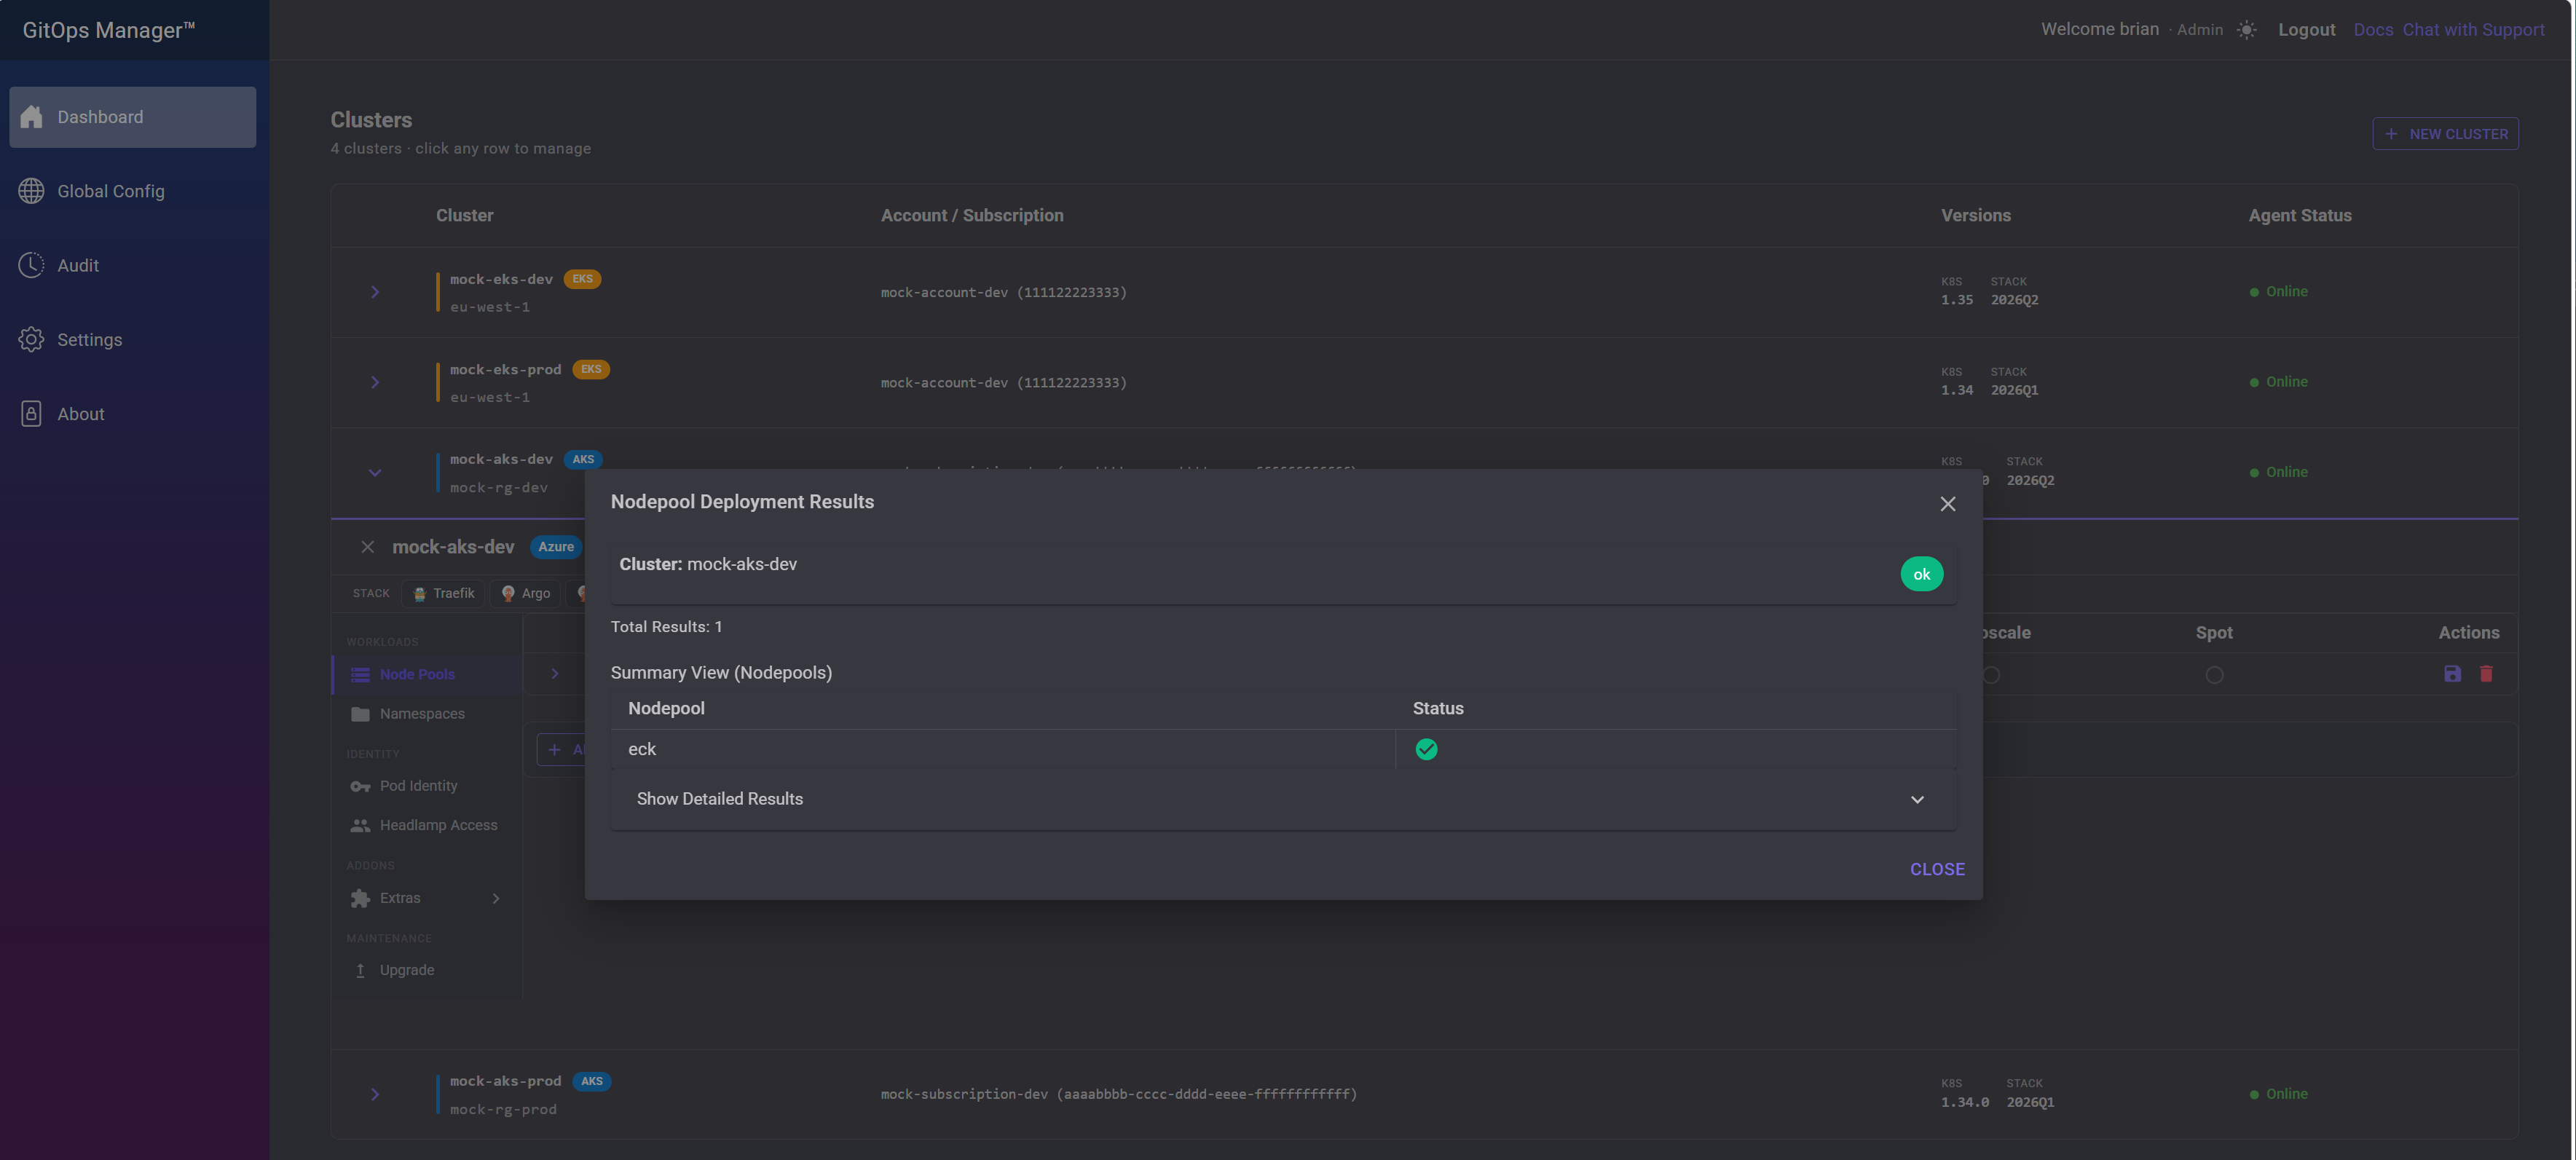Click the Argo stack chip
Image resolution: width=2576 pixels, height=1160 pixels.
coord(526,594)
